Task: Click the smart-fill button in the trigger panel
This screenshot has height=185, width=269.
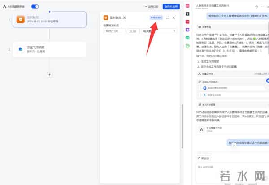Action: pyautogui.click(x=156, y=17)
